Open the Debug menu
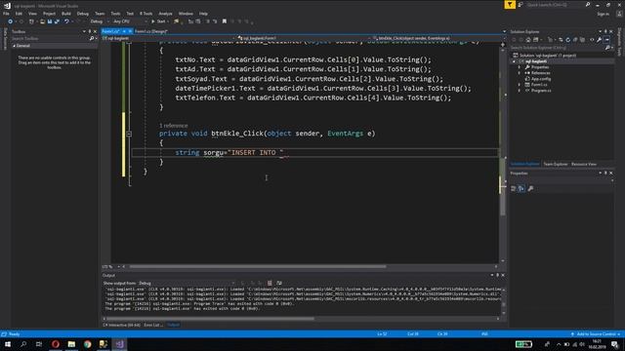The height and width of the screenshot is (351, 625). 82,14
